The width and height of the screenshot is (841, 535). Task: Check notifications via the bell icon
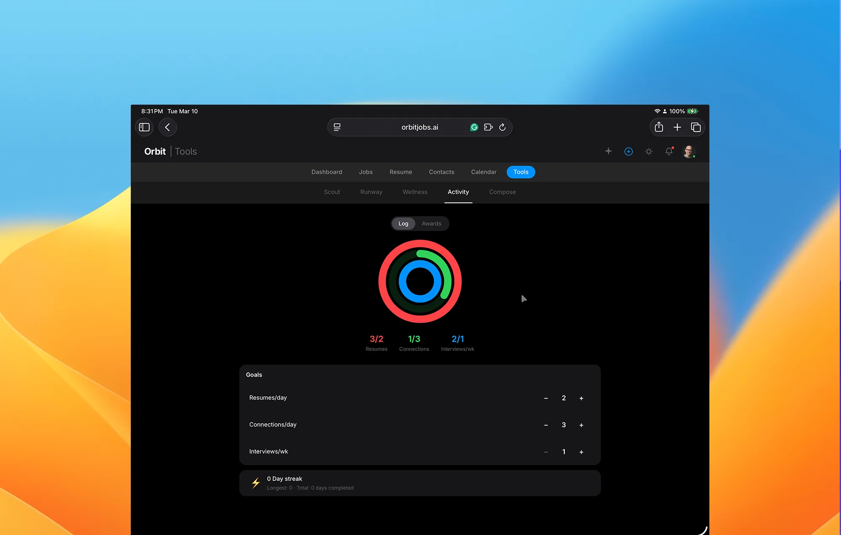(669, 151)
